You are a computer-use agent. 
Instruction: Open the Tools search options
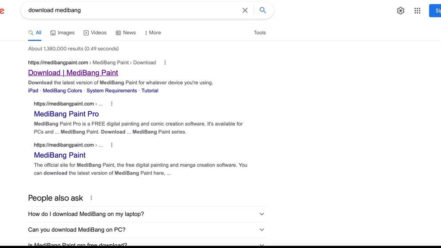pyautogui.click(x=260, y=33)
